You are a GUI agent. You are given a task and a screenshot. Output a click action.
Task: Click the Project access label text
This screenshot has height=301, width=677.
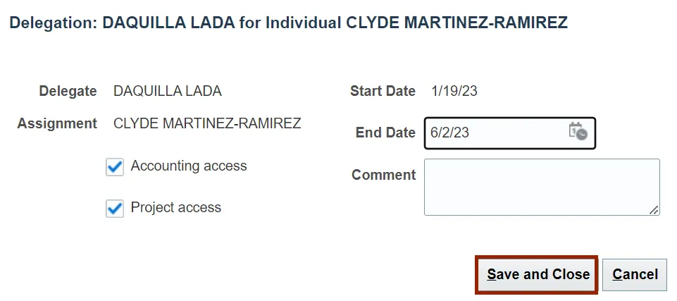click(176, 208)
